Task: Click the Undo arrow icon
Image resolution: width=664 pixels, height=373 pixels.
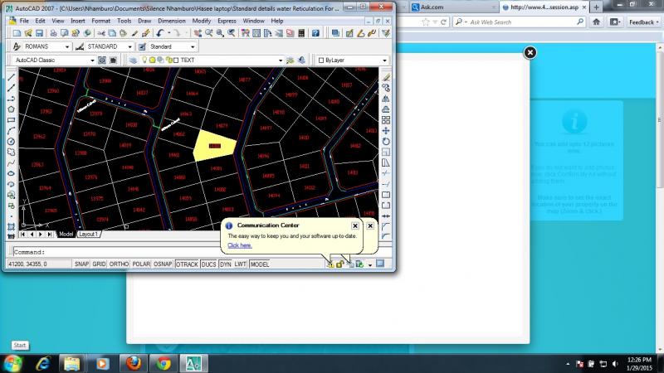Action: [159, 33]
